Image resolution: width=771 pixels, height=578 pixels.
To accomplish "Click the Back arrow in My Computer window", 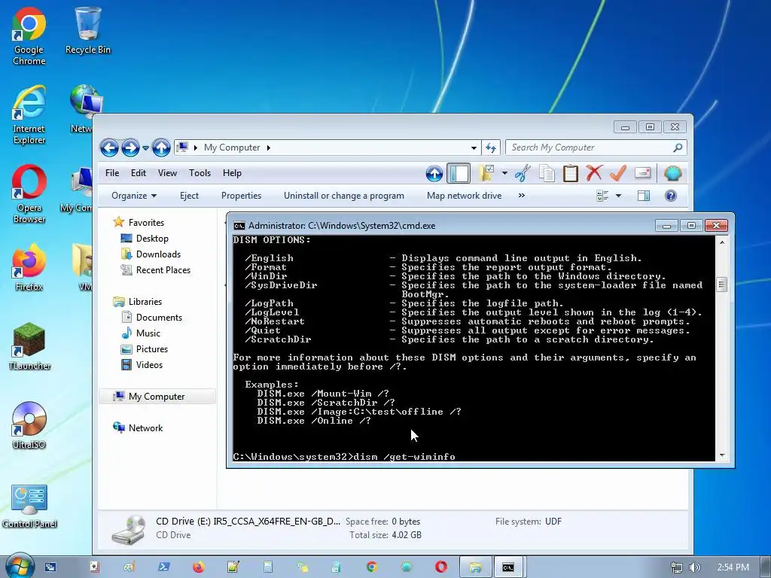I will pos(109,148).
